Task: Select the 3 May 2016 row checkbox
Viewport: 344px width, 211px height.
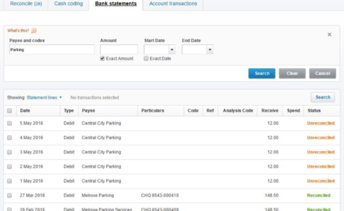Action: click(x=10, y=152)
